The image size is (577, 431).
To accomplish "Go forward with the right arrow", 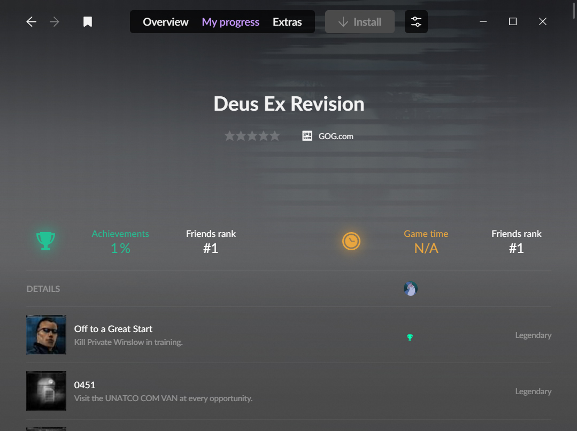I will 55,22.
